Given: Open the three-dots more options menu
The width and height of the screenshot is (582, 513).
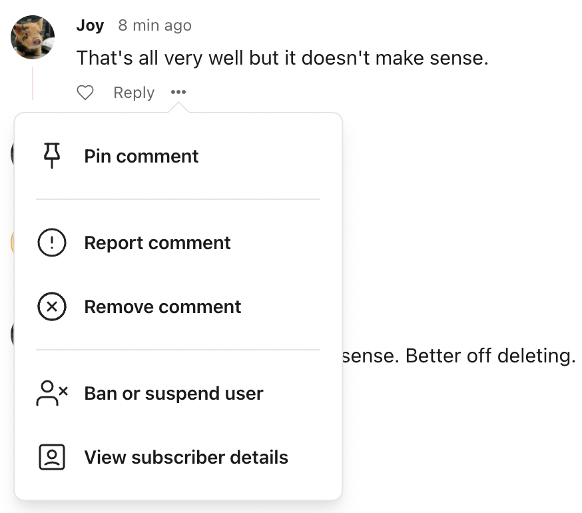Looking at the screenshot, I should pyautogui.click(x=178, y=92).
